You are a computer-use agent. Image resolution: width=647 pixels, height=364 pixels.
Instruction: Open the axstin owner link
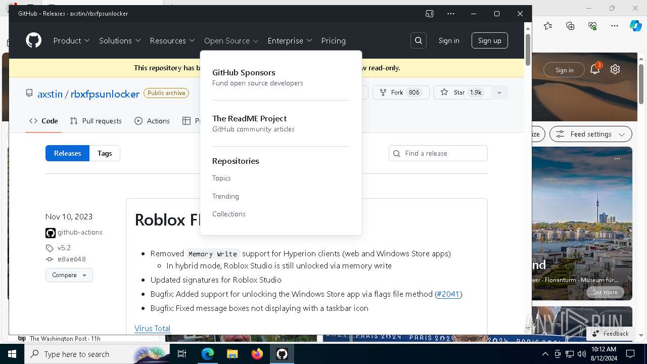50,94
